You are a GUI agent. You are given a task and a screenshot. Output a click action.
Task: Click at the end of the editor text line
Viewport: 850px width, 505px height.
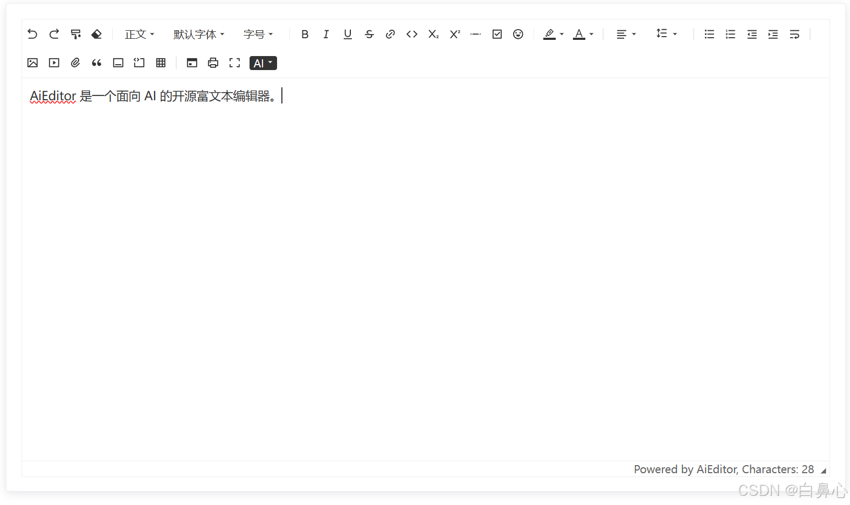282,96
